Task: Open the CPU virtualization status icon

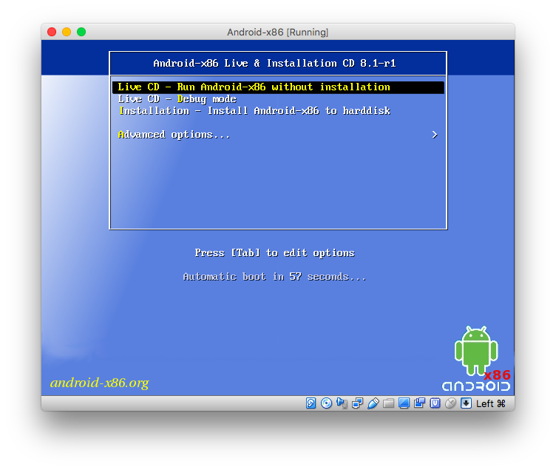Action: pos(435,403)
